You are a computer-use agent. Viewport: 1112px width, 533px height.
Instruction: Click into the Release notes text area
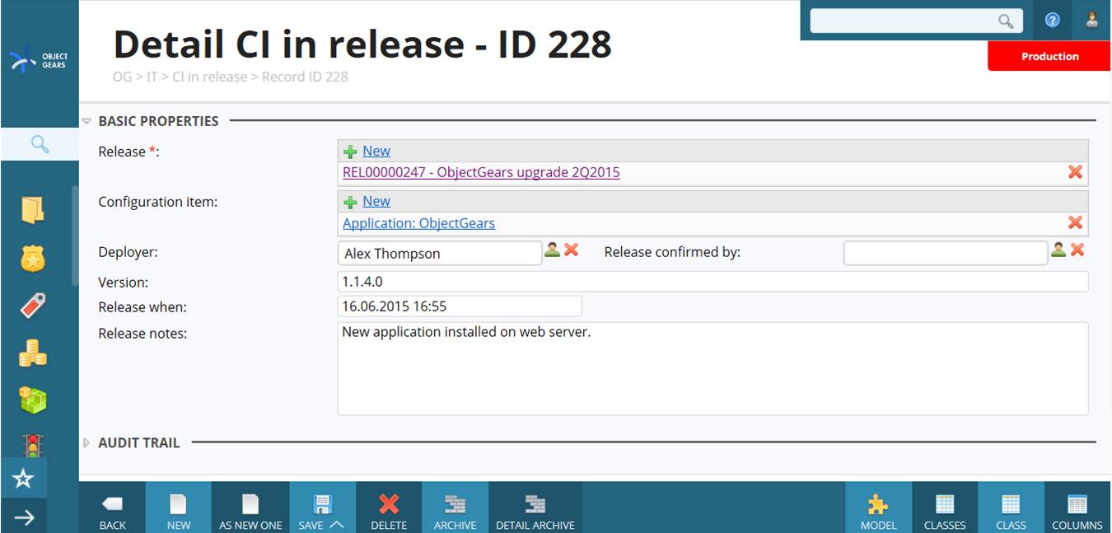pyautogui.click(x=713, y=368)
